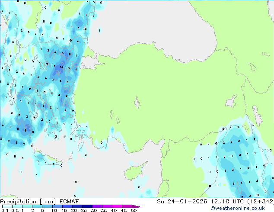Click the legend swatch between 25 and 30

(x=87, y=206)
